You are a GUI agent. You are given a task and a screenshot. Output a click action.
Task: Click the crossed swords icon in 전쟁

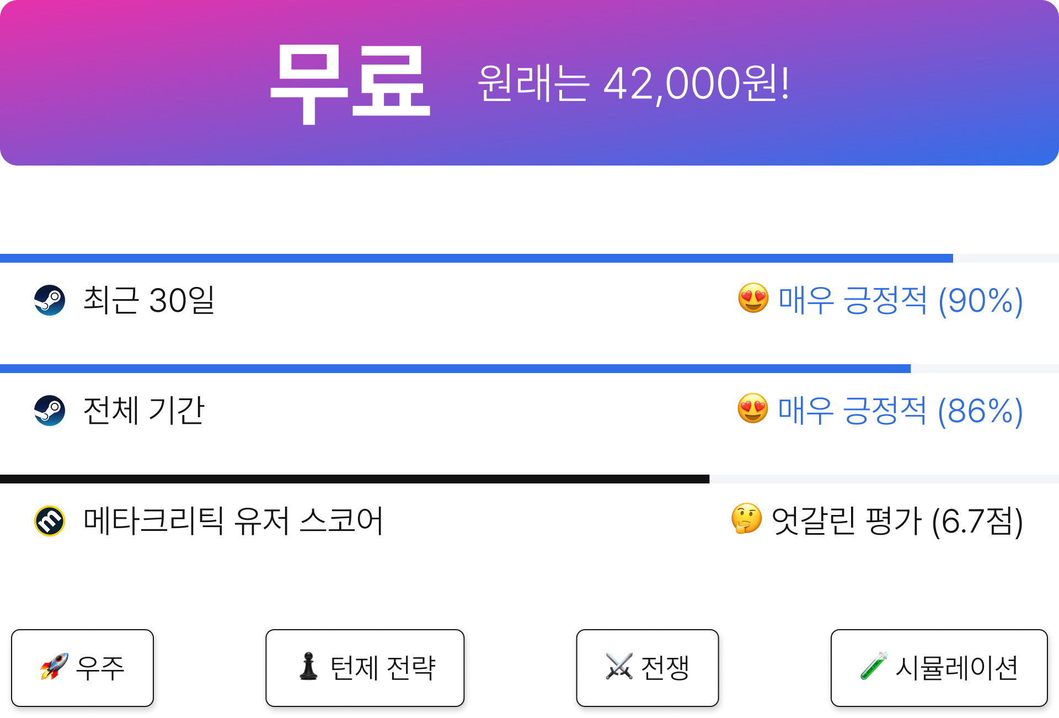619,666
